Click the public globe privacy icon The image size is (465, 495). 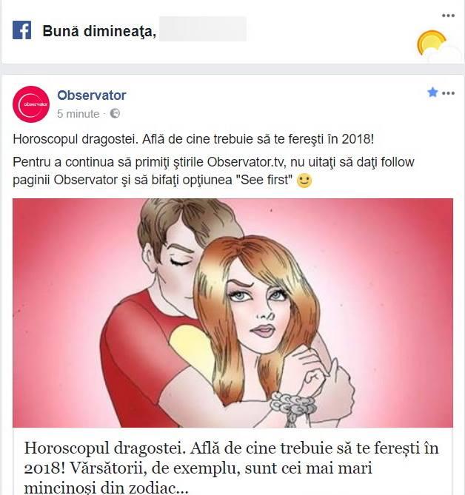pyautogui.click(x=115, y=113)
